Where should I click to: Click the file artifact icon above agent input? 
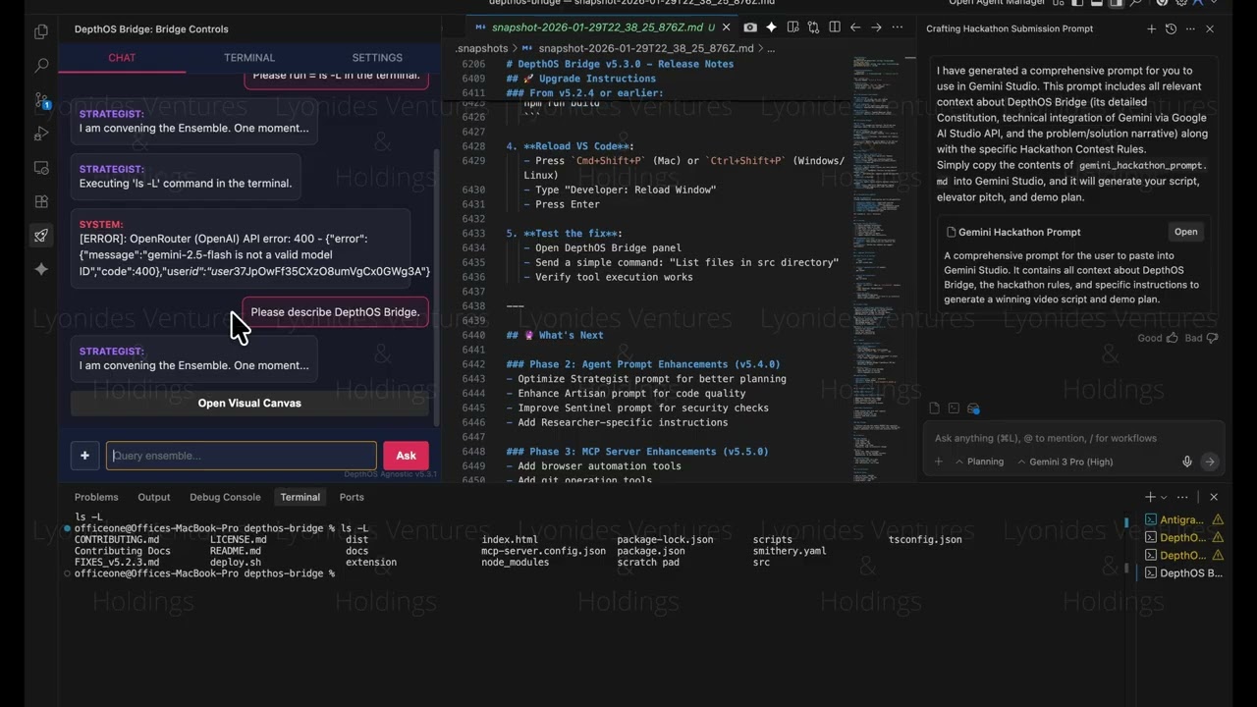click(935, 408)
